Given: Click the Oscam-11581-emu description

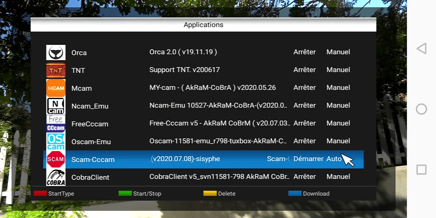Looking at the screenshot, I should [218, 141].
